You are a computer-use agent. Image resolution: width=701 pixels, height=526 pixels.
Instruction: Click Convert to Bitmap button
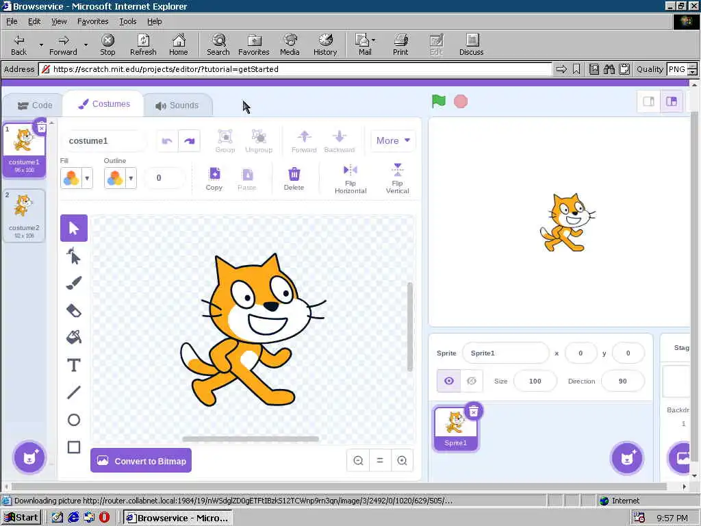coord(141,460)
